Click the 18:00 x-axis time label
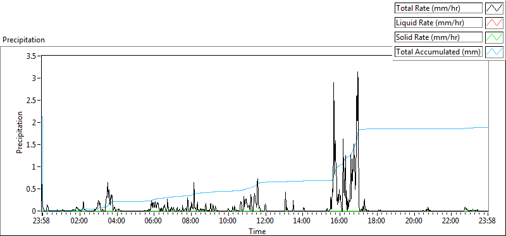Viewport: 506px width, 236px height. [376, 221]
